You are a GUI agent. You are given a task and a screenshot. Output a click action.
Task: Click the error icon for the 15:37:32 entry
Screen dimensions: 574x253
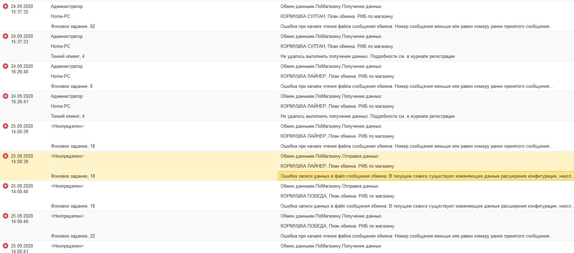pyautogui.click(x=6, y=7)
